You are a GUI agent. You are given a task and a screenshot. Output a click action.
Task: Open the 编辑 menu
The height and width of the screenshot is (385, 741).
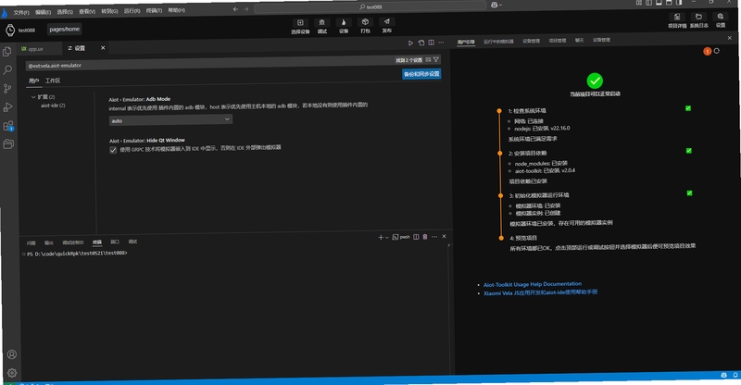point(43,12)
